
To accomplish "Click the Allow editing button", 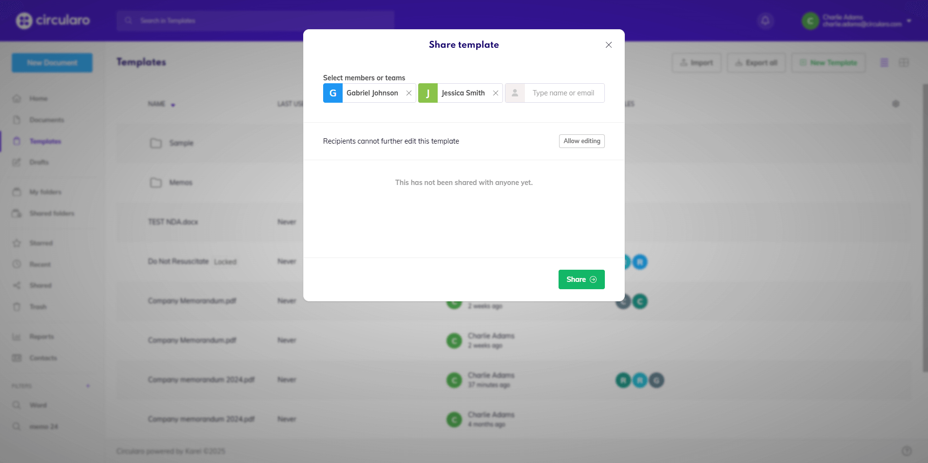I will pyautogui.click(x=581, y=141).
